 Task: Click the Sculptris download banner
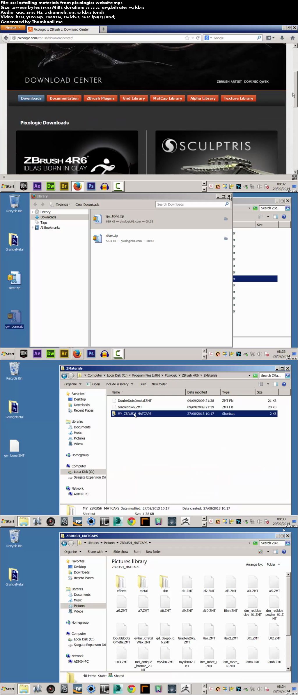click(216, 152)
